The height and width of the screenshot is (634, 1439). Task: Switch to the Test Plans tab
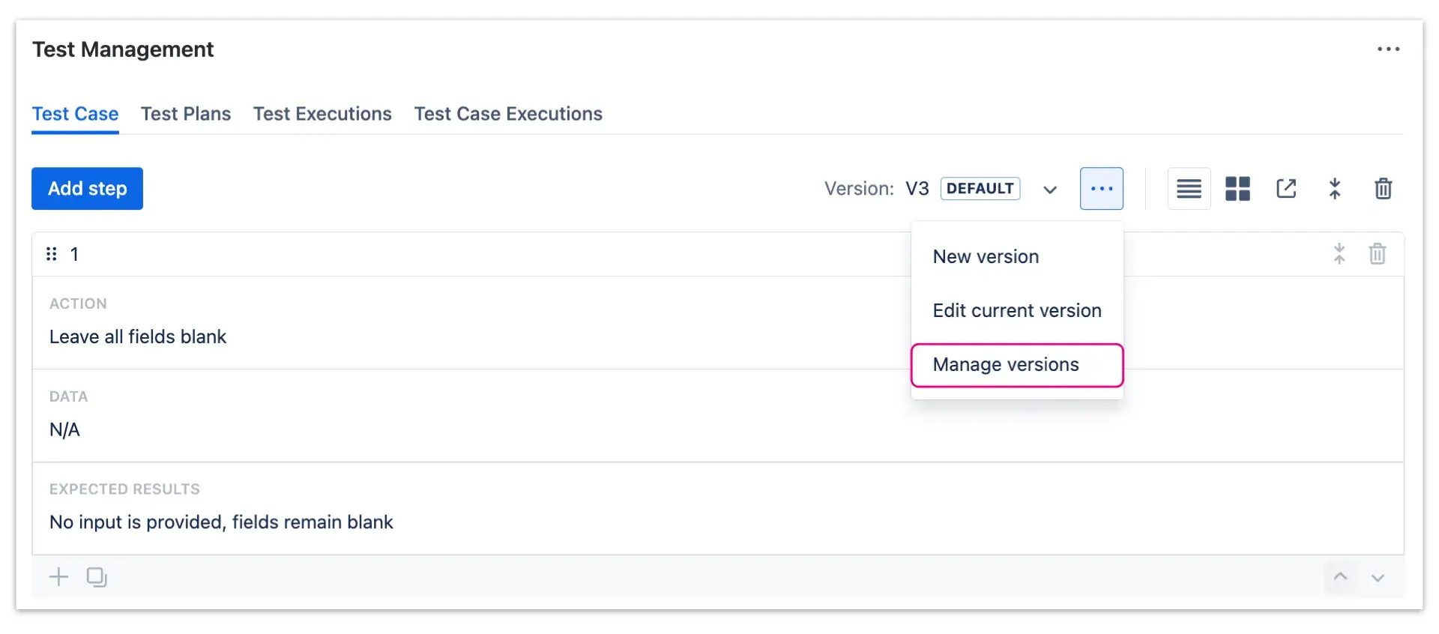[186, 114]
